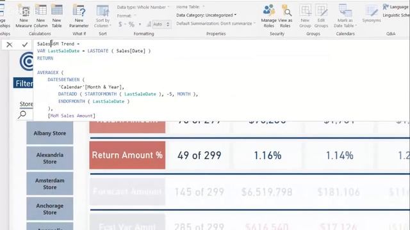The height and width of the screenshot is (230, 410).
Task: Add a New Parameter
Action: (79, 16)
